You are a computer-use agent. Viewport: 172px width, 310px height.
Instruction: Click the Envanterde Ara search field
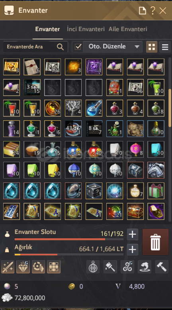tap(35, 47)
